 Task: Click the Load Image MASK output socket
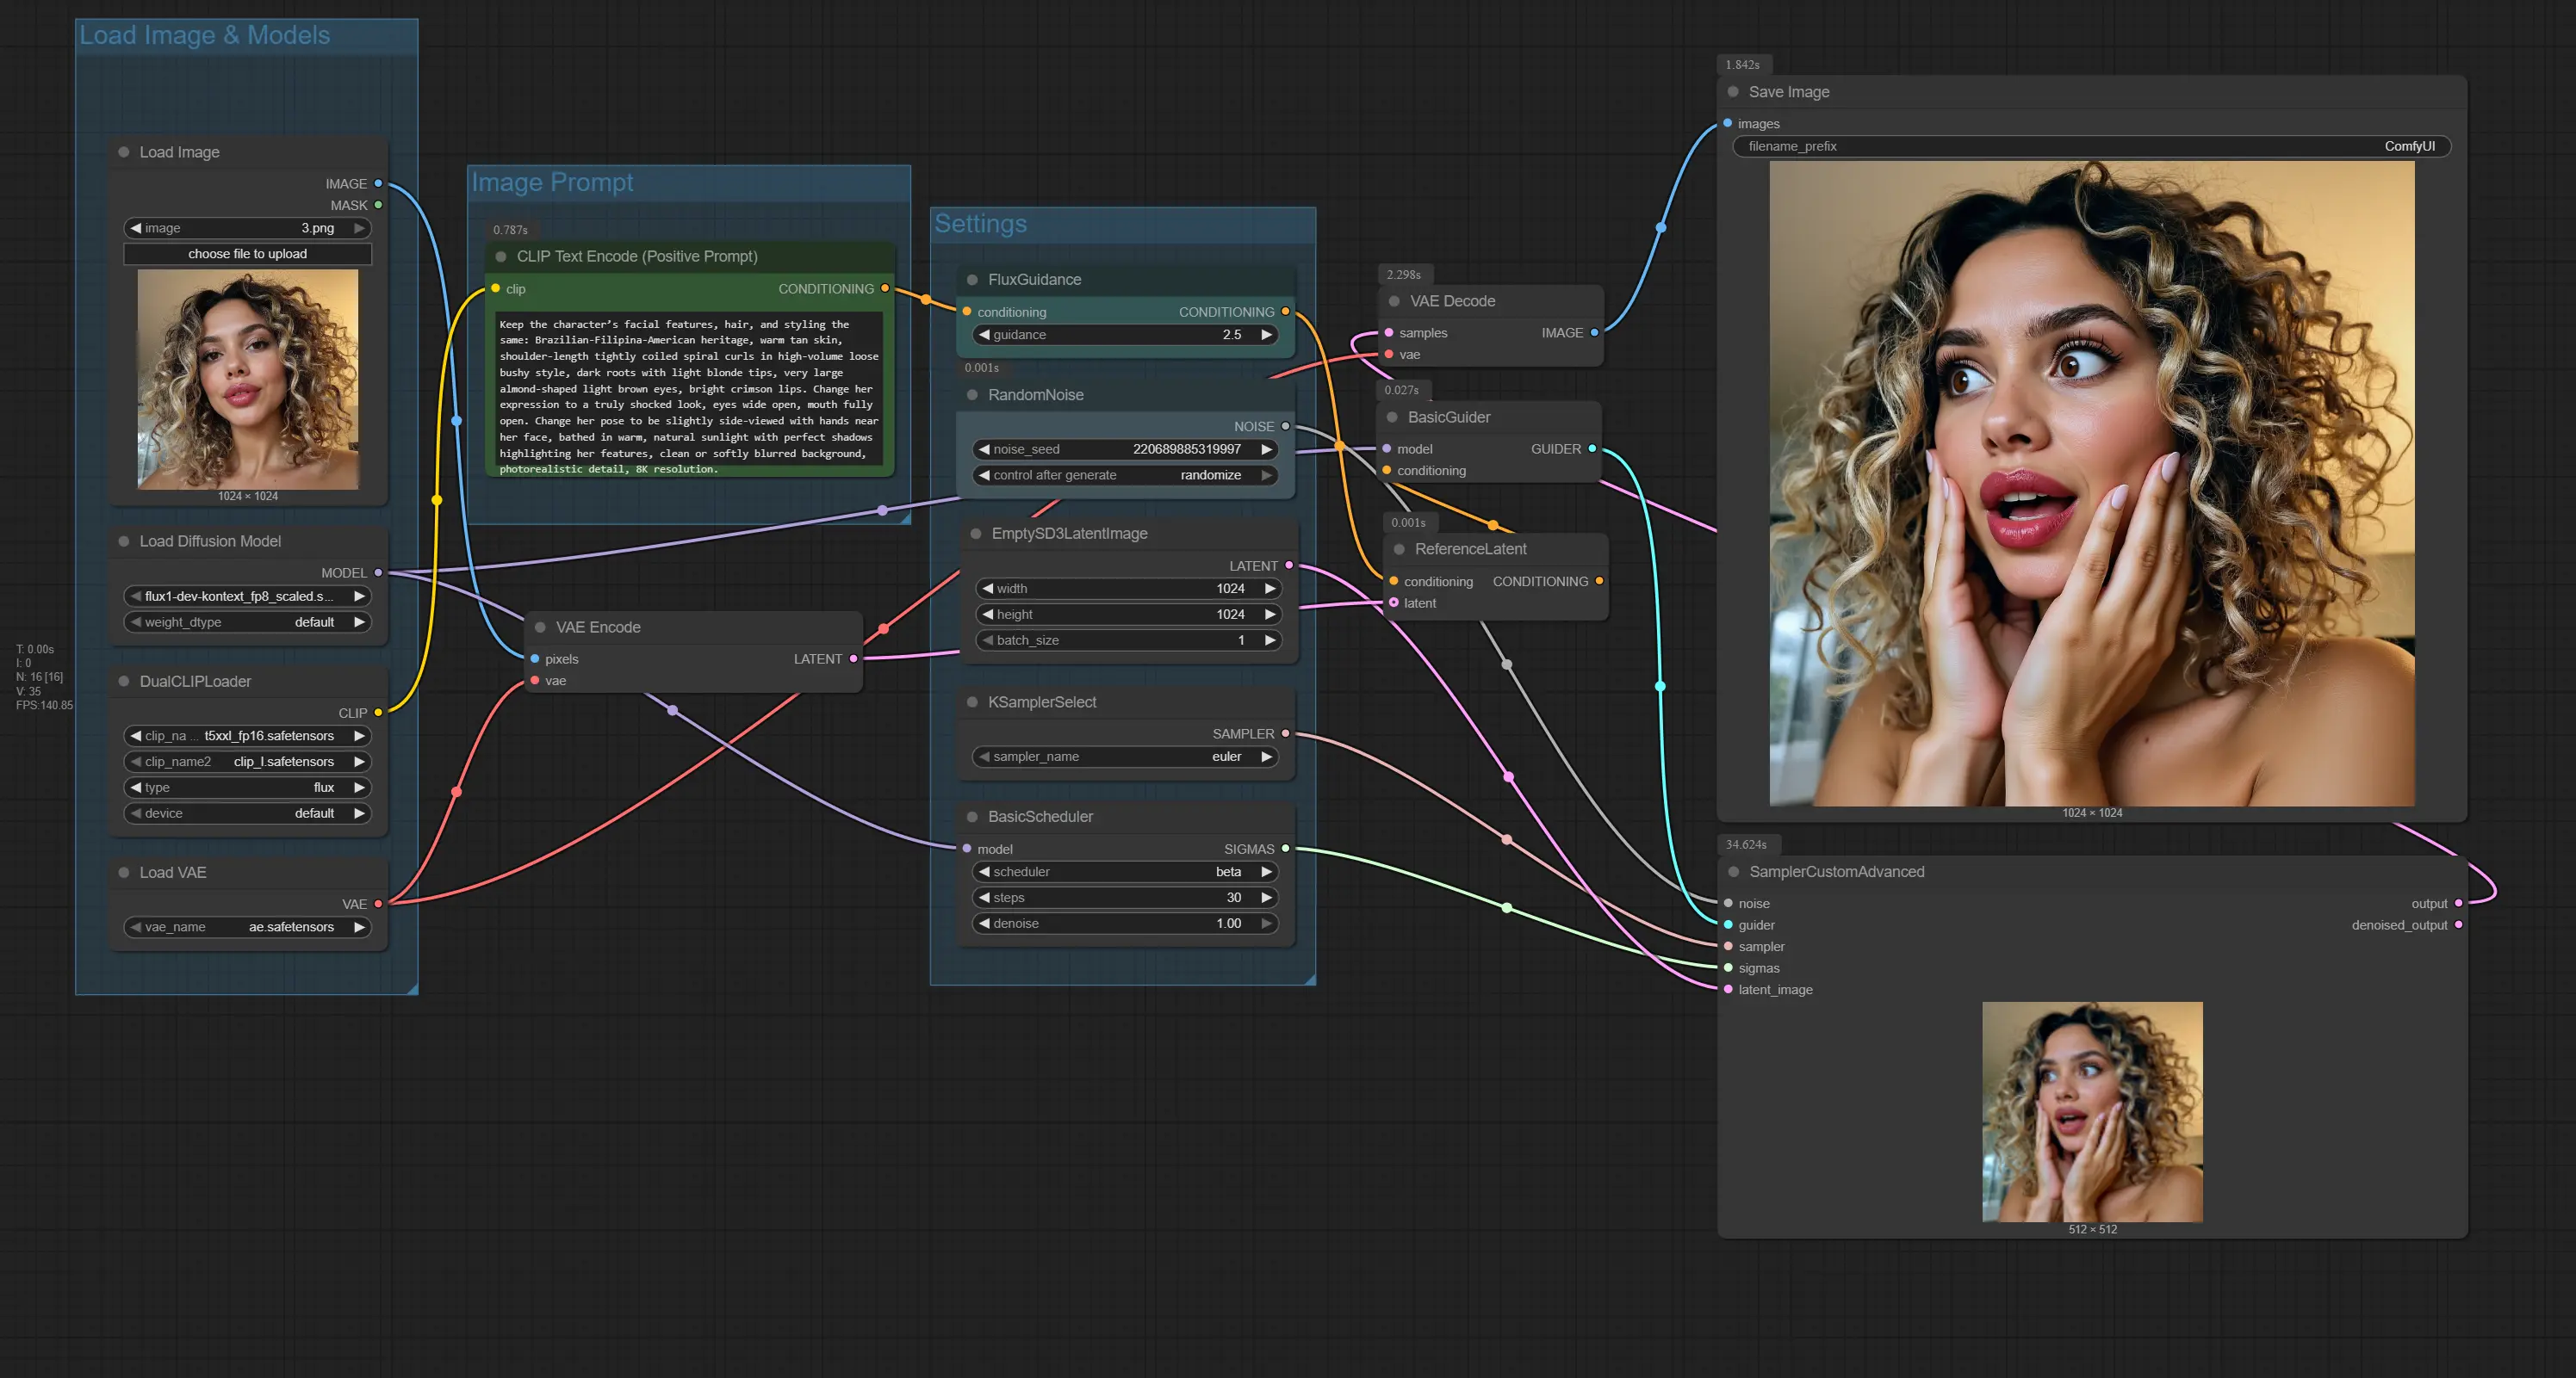tap(378, 205)
